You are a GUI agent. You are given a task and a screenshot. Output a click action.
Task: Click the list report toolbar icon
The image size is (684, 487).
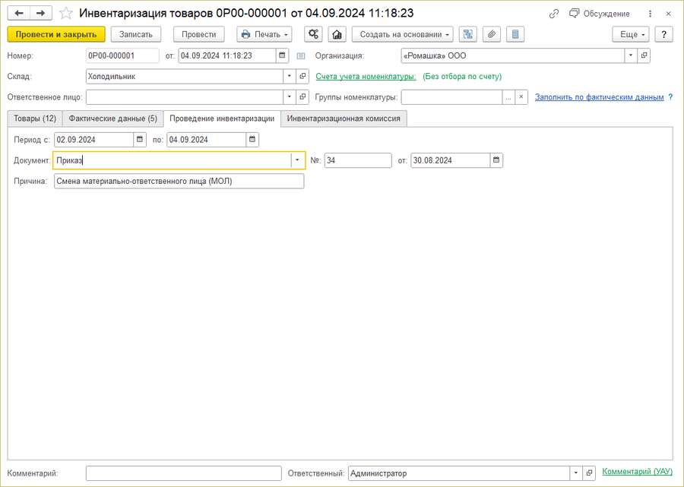pyautogui.click(x=515, y=34)
